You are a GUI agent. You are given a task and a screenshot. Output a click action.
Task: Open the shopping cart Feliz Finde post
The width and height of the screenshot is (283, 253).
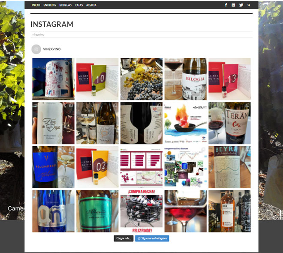point(141,211)
